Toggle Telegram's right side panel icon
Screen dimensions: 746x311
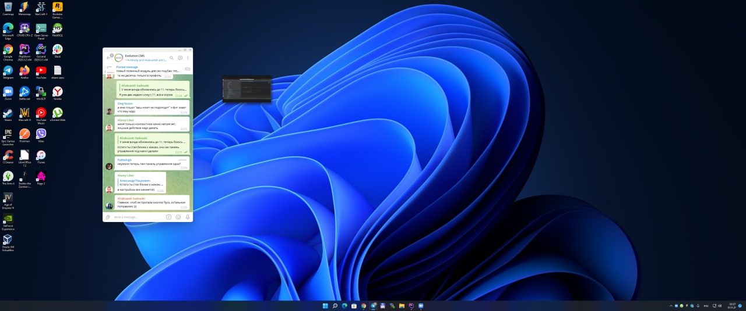tap(180, 58)
